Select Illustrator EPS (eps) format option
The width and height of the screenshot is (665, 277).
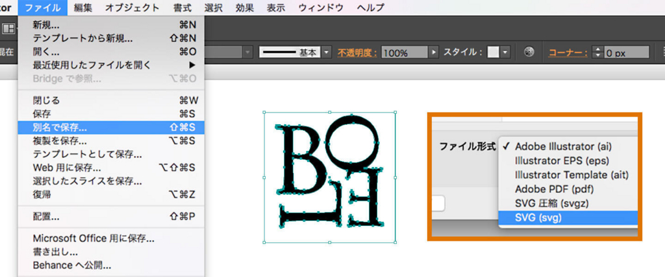tap(568, 161)
